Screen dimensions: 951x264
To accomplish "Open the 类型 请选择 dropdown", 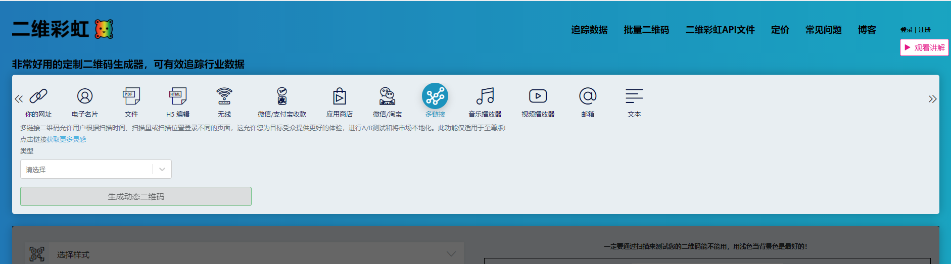I will pos(96,169).
